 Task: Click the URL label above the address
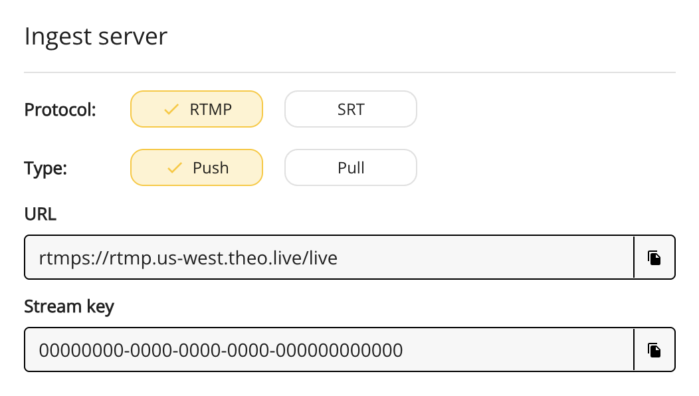click(x=41, y=215)
